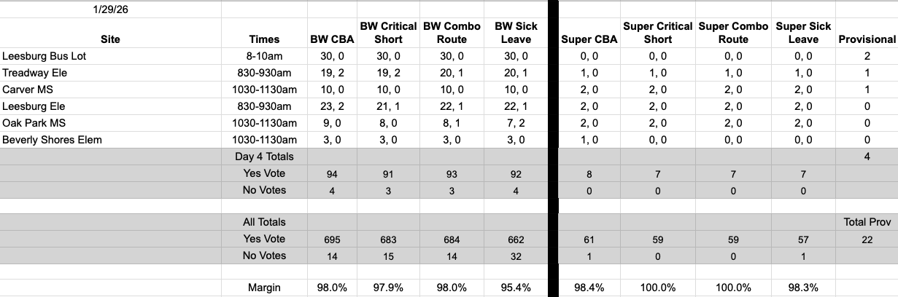Image resolution: width=898 pixels, height=297 pixels.
Task: Click the BW Critical Short header cell
Action: tap(388, 33)
